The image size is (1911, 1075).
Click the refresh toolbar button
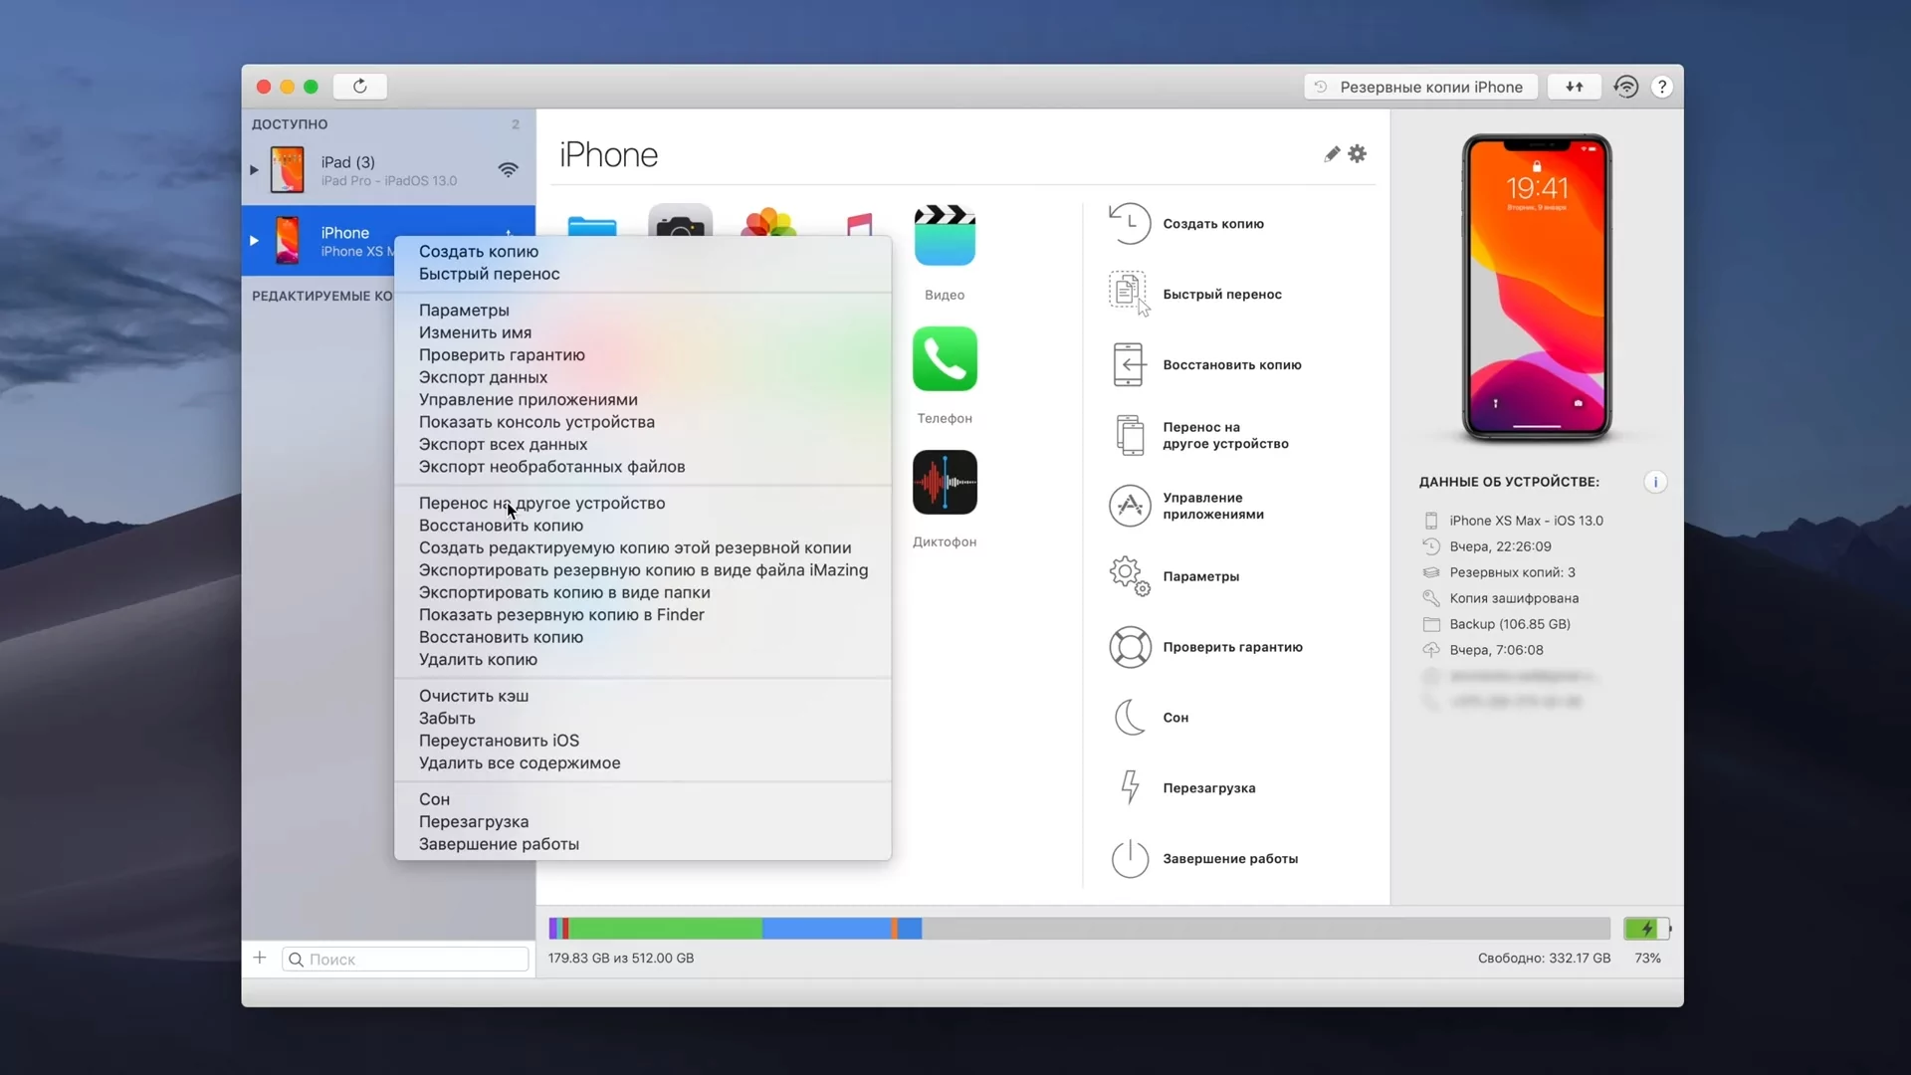(x=360, y=87)
